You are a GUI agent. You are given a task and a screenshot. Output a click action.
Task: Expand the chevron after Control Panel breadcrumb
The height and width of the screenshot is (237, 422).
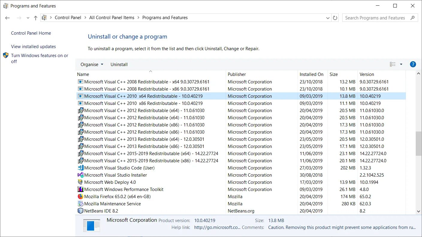point(85,18)
